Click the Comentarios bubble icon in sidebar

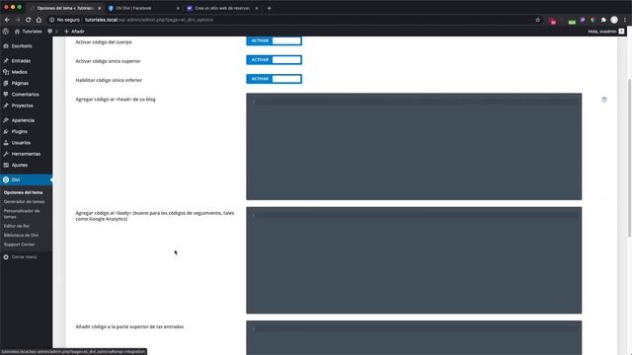point(6,95)
